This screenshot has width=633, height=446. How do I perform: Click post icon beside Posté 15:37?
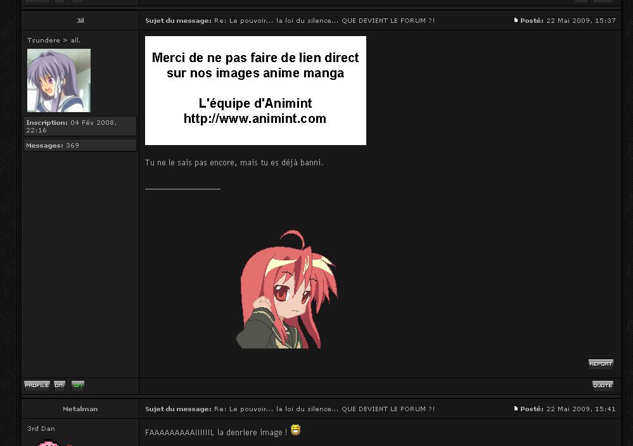(x=516, y=20)
